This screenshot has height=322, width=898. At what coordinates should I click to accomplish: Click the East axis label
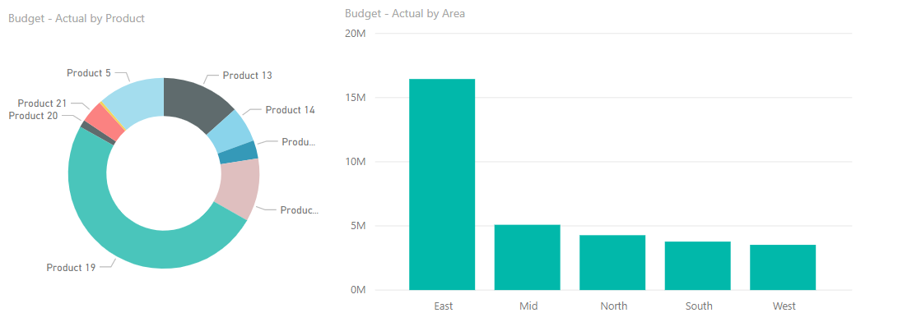(x=444, y=306)
